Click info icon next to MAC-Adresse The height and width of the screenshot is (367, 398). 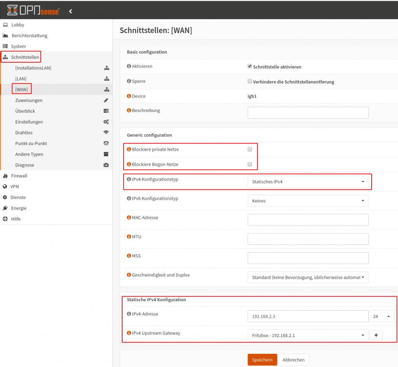point(129,218)
